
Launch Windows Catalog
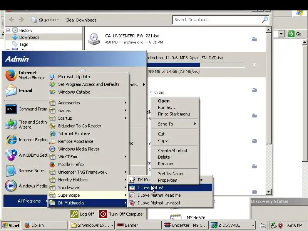(x=89, y=92)
